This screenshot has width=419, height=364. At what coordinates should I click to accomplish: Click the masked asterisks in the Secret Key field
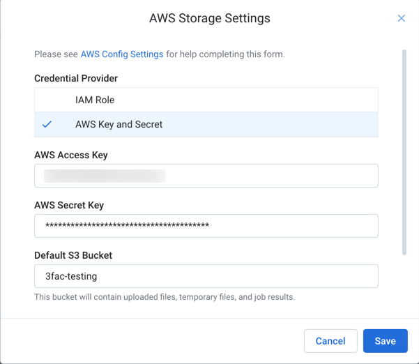[127, 225]
